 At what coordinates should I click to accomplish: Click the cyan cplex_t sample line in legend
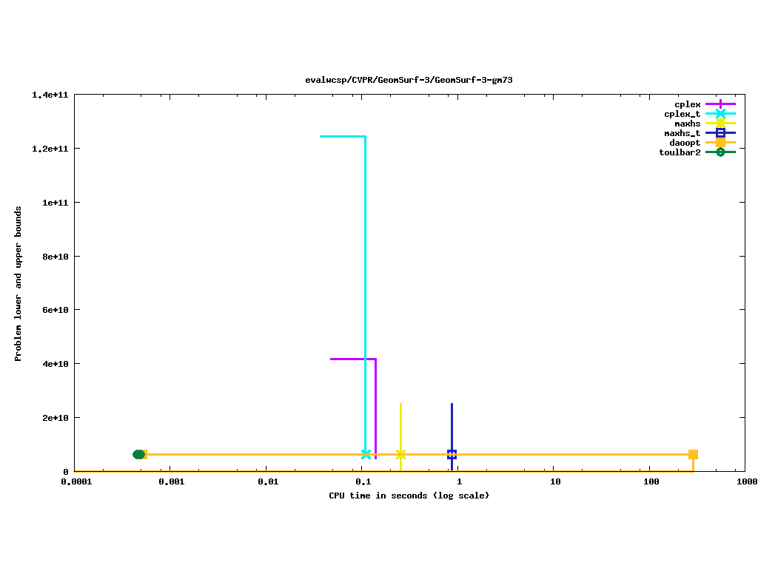point(711,114)
